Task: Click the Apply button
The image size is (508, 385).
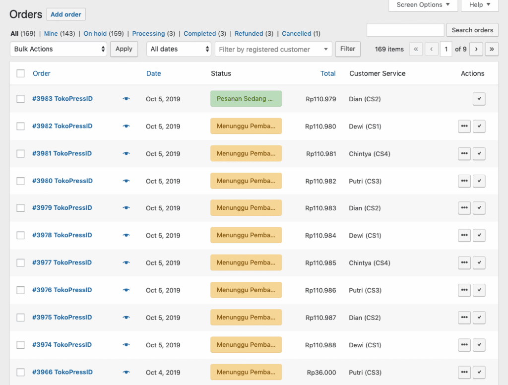Action: [x=124, y=49]
